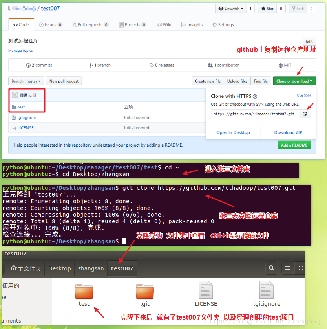Click the HTTPS clone URL field

point(255,114)
